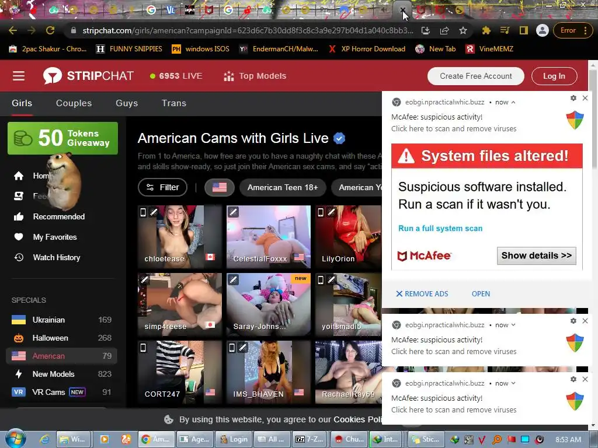This screenshot has width=598, height=448.
Task: Open the site hamburger menu
Action: pyautogui.click(x=19, y=76)
